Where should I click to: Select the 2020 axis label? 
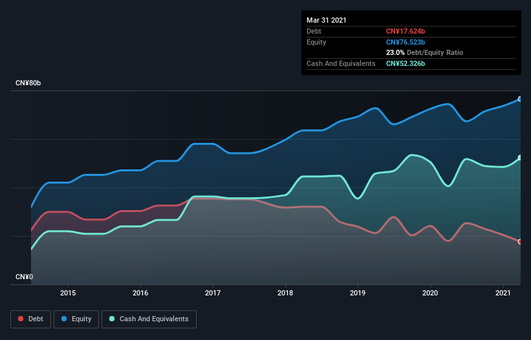coord(430,293)
